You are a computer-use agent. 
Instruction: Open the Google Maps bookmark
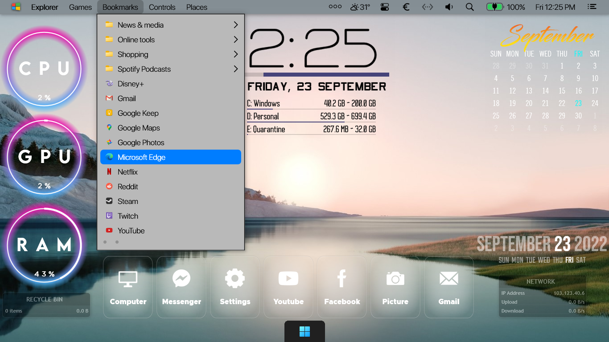[x=171, y=128]
